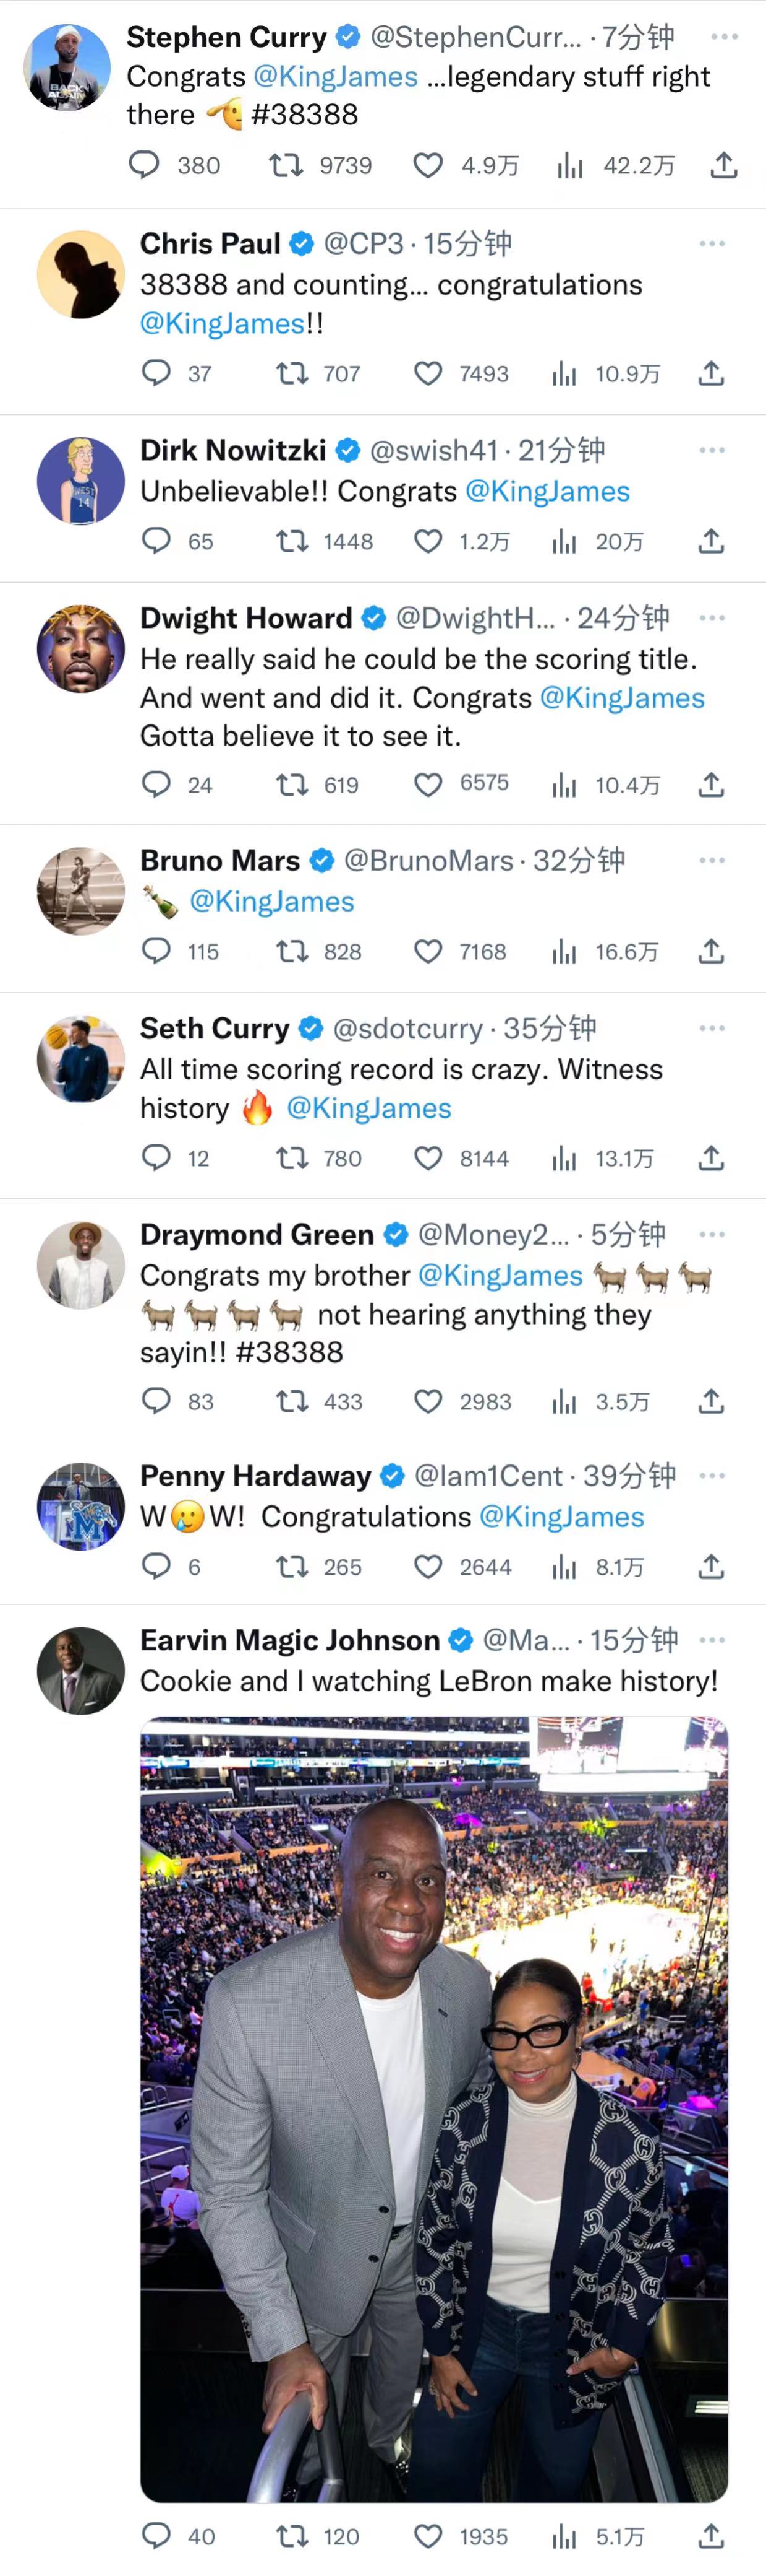
Task: Retweet Chris Paul's 38388 tweet
Action: coord(292,374)
